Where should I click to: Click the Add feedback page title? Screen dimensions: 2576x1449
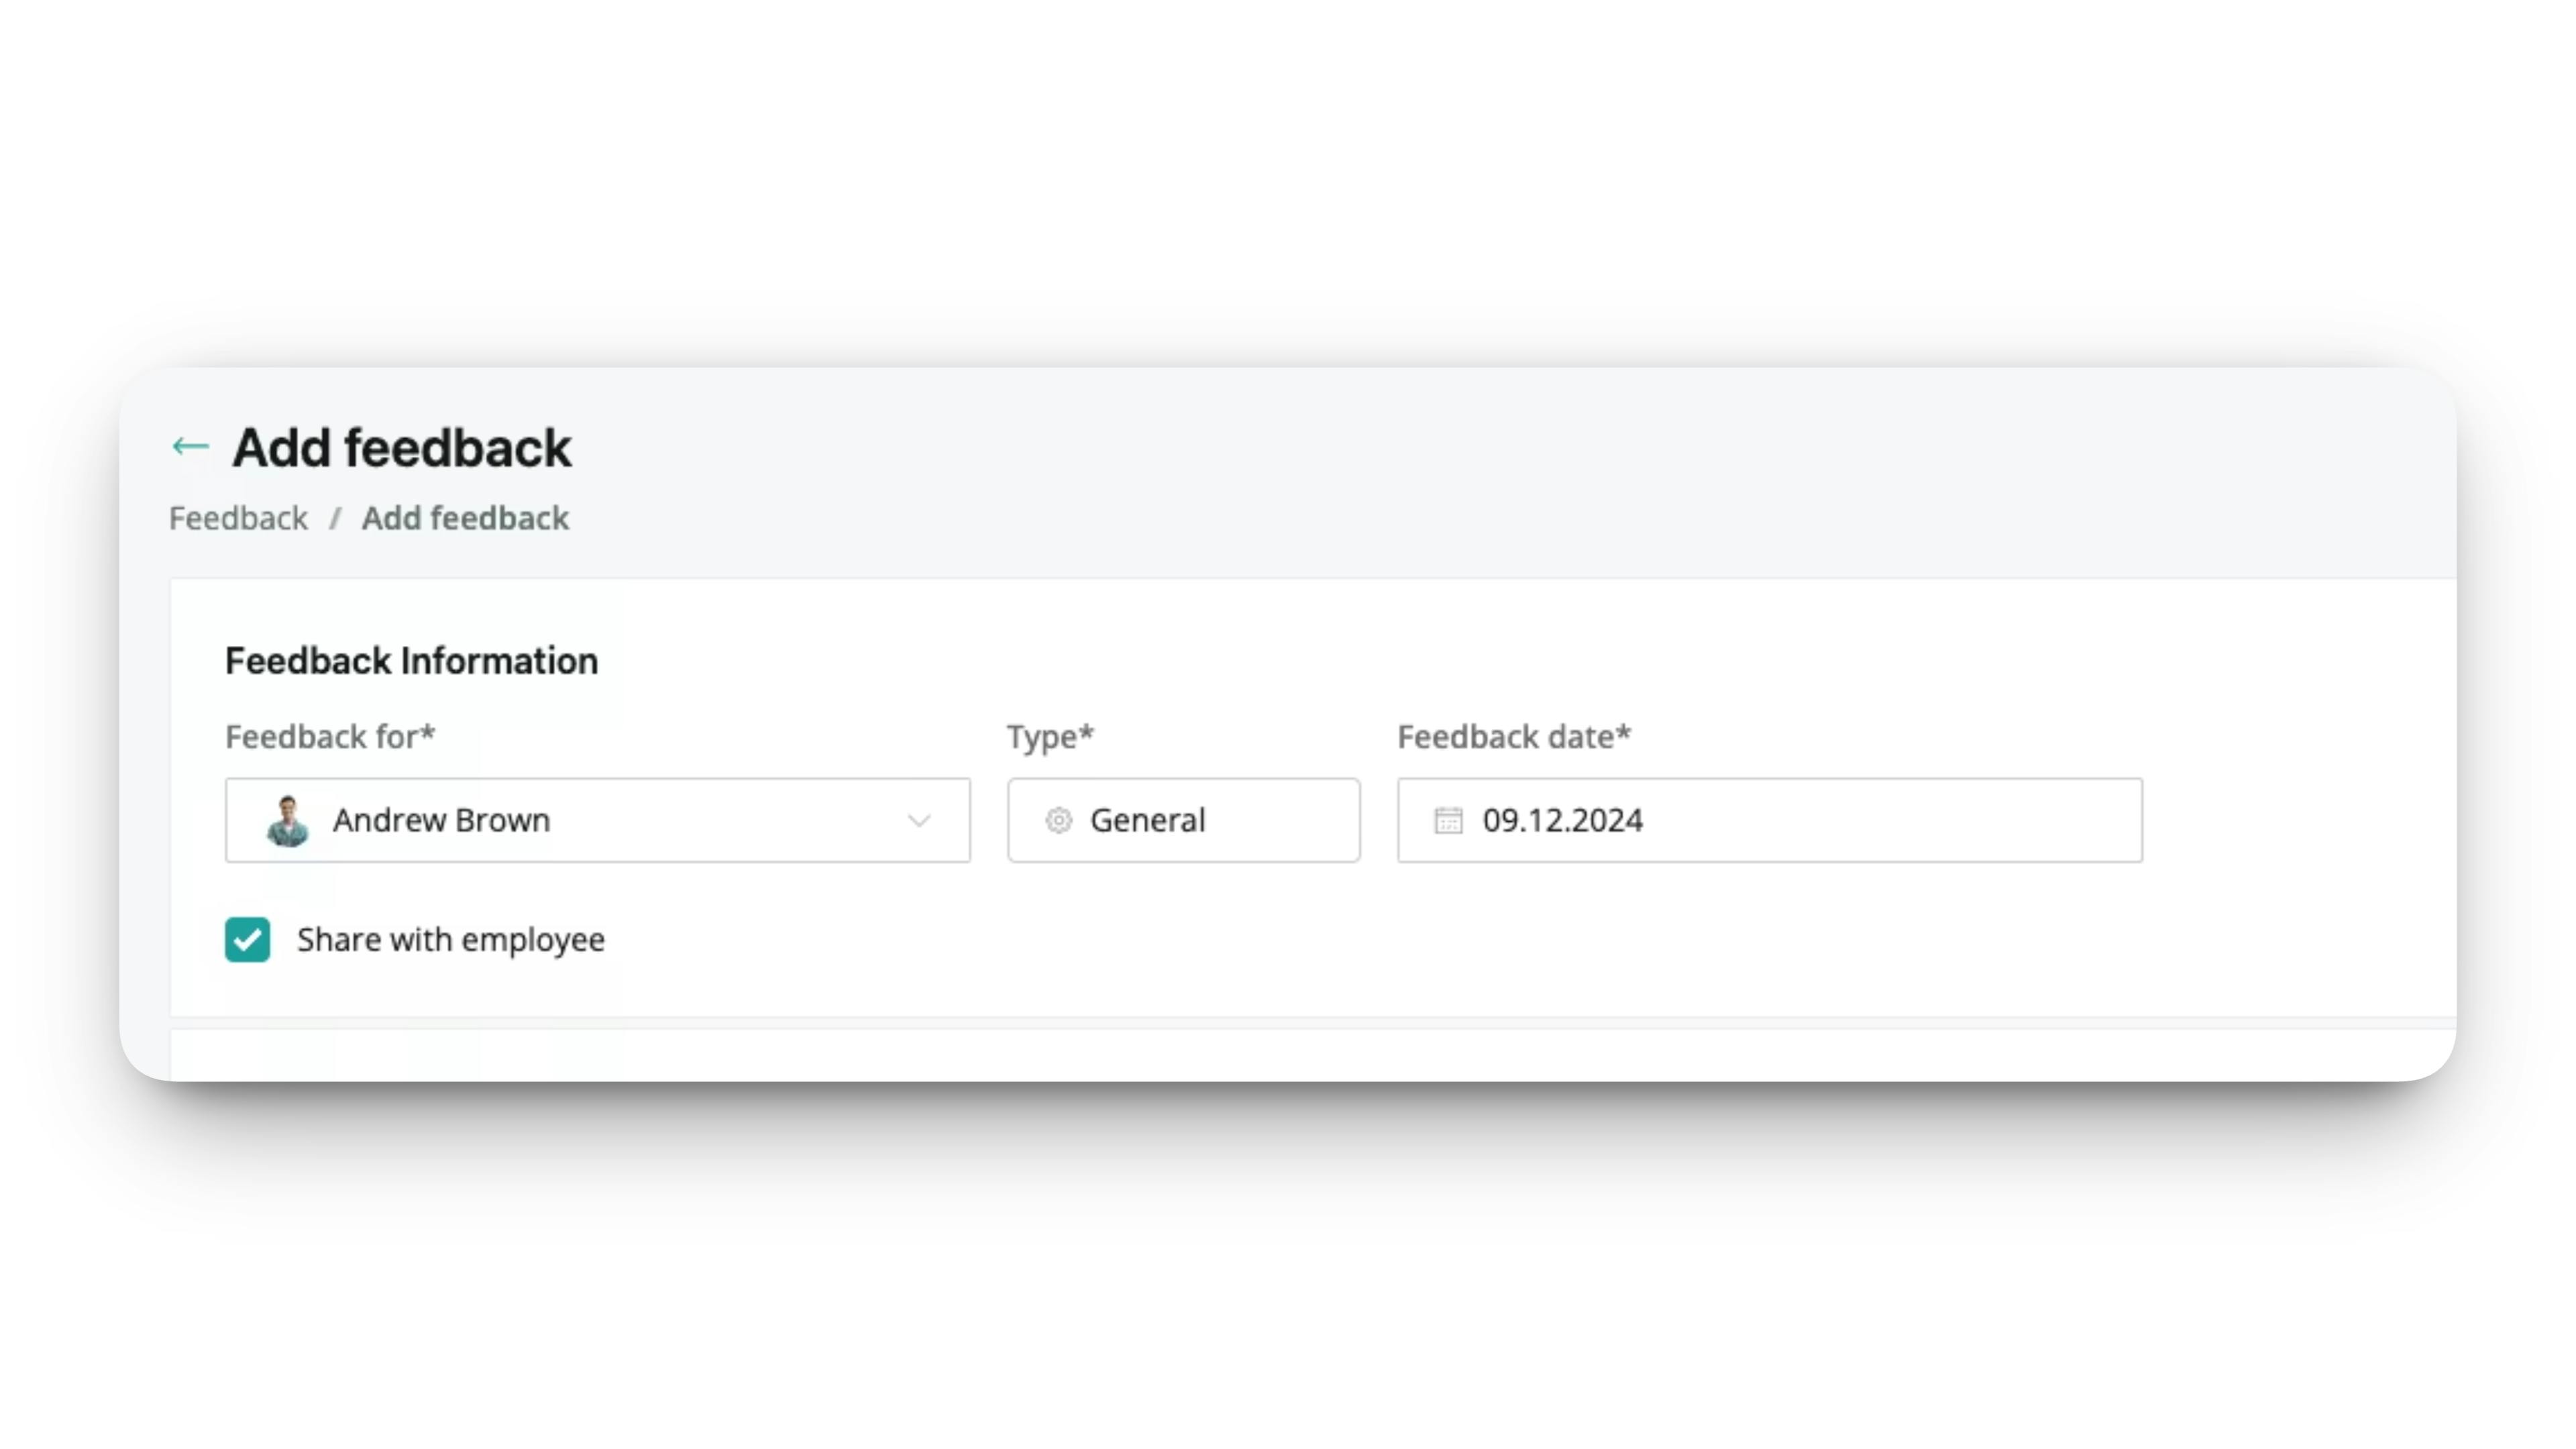tap(402, 447)
